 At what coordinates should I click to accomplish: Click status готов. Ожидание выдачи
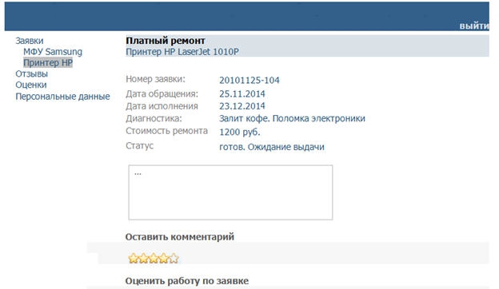tap(271, 147)
